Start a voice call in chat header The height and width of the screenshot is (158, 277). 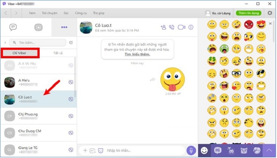coord(172,27)
